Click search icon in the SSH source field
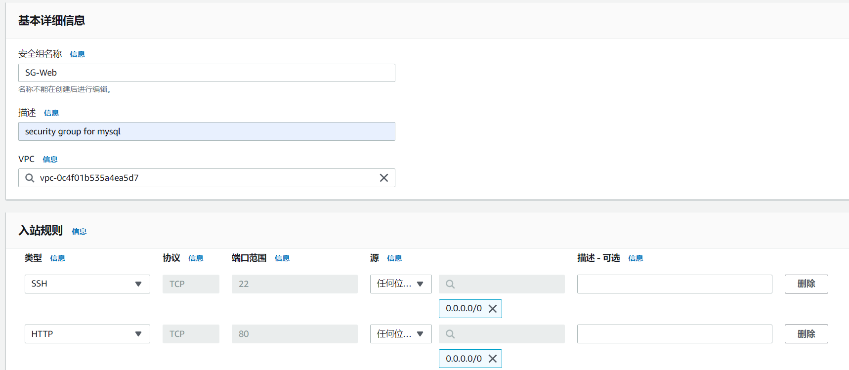The width and height of the screenshot is (849, 370). (450, 284)
